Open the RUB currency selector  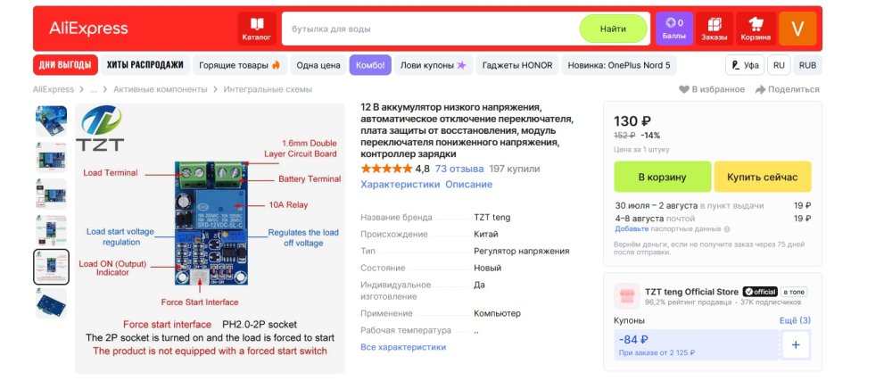coord(807,65)
